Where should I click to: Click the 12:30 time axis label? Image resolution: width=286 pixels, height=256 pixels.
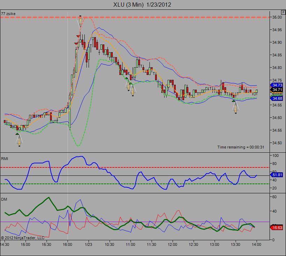[193, 244]
